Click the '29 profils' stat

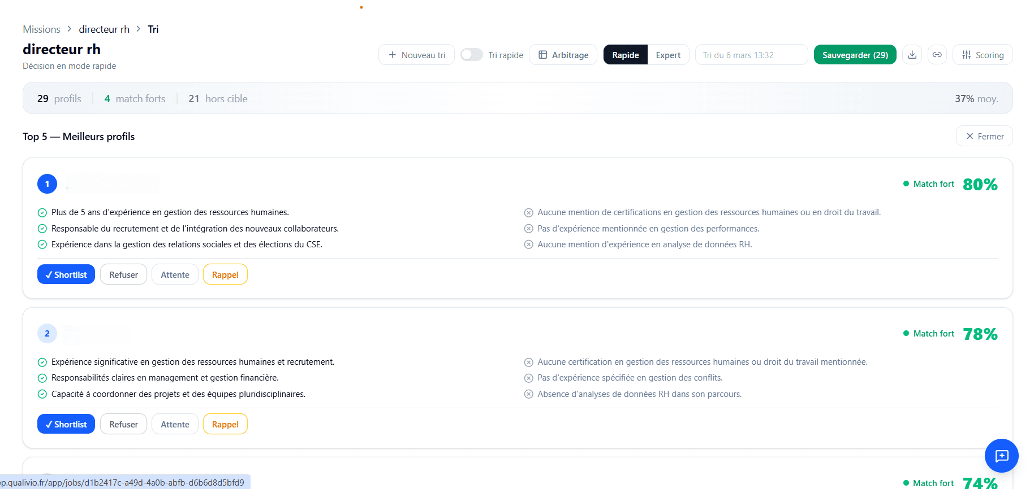59,98
